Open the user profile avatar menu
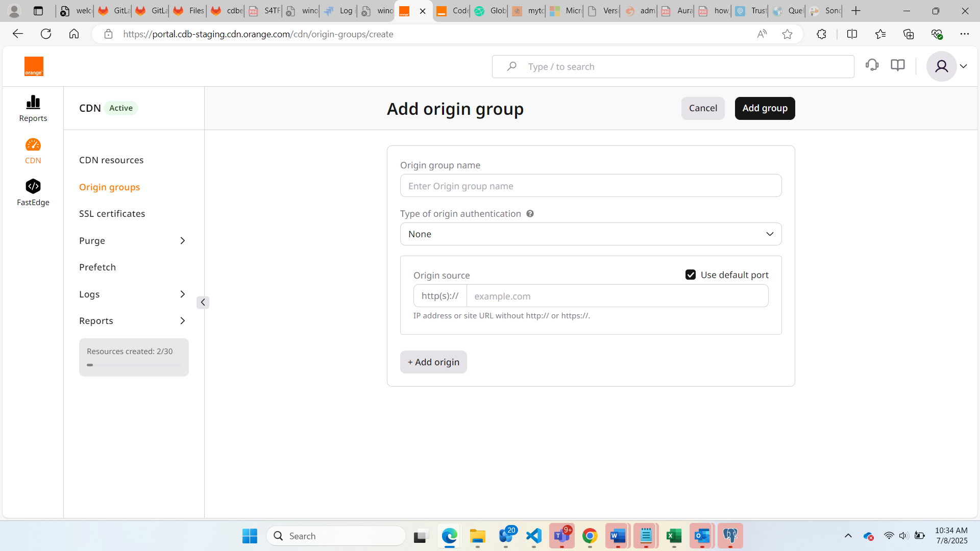This screenshot has height=551, width=980. pyautogui.click(x=942, y=66)
